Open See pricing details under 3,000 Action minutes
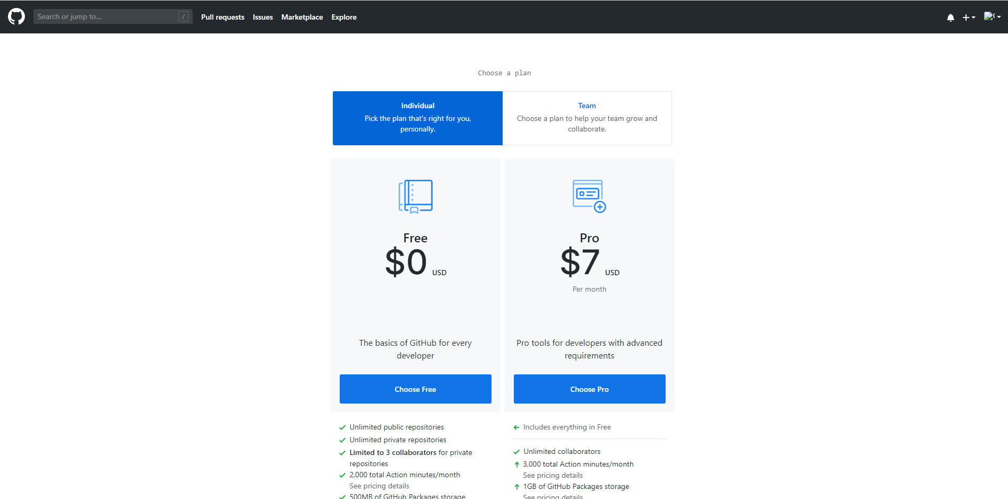This screenshot has height=499, width=1008. click(x=553, y=476)
